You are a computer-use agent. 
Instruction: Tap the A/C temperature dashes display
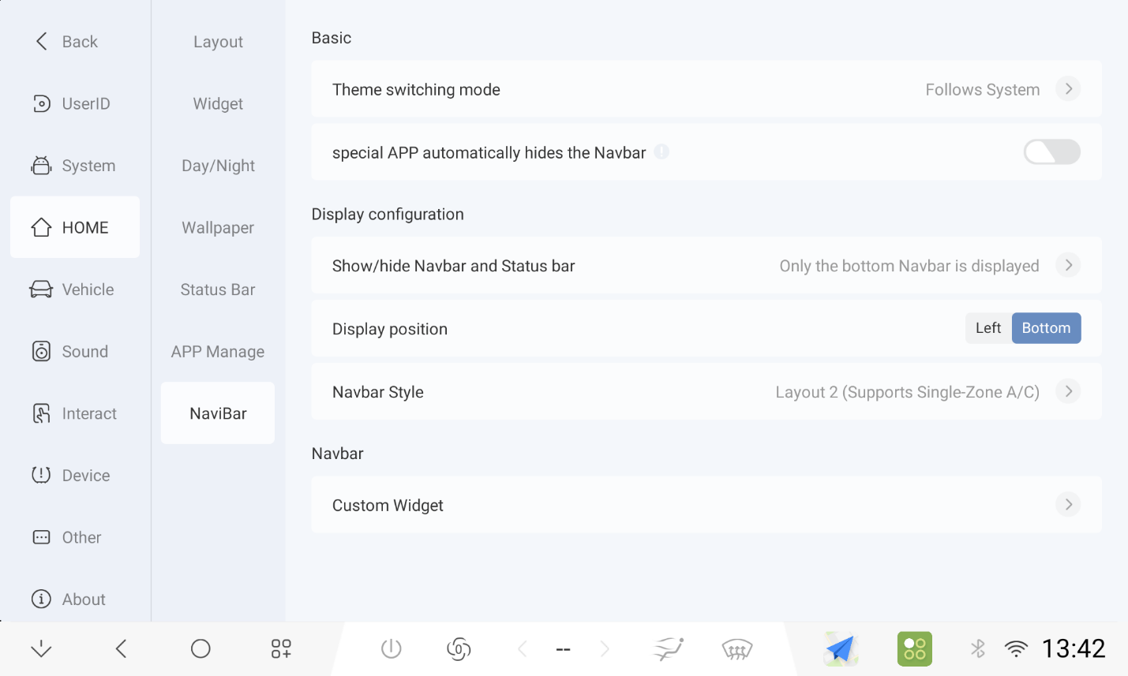564,649
